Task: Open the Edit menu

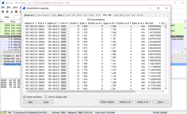Action: click(9, 7)
